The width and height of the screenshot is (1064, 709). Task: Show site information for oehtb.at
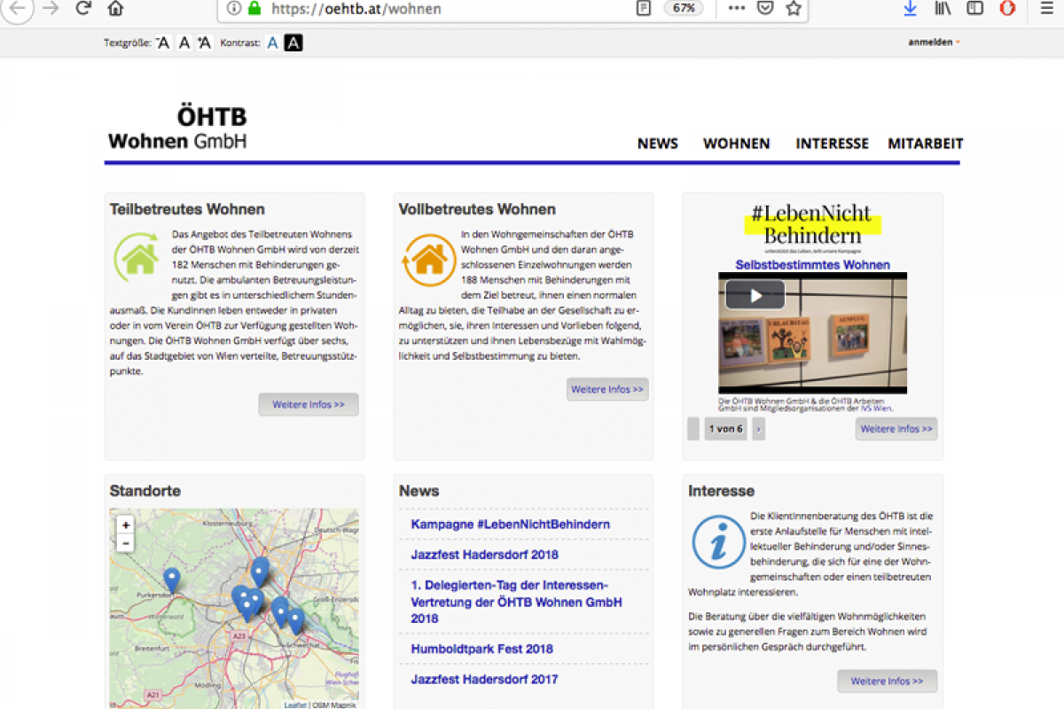(x=233, y=8)
